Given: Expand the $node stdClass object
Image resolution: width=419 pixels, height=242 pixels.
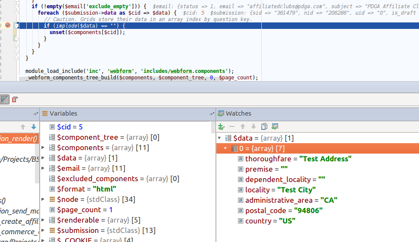Looking at the screenshot, I should pyautogui.click(x=43, y=199).
